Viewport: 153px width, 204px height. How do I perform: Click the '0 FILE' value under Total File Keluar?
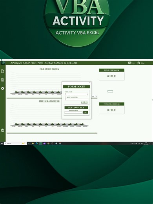pyautogui.click(x=111, y=110)
